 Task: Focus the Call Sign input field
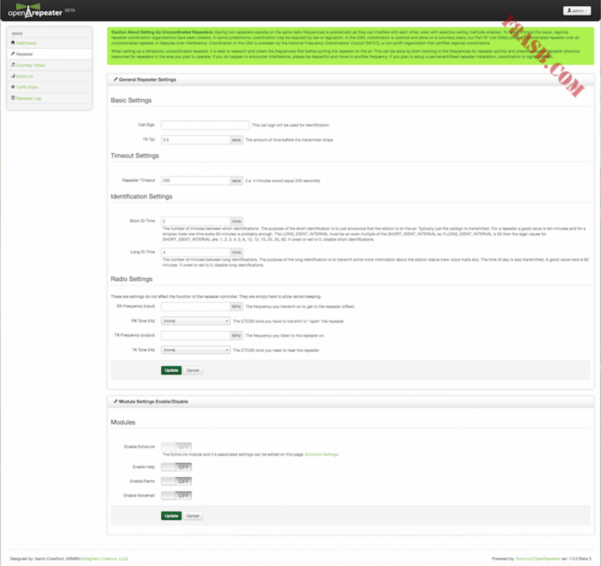tap(205, 125)
